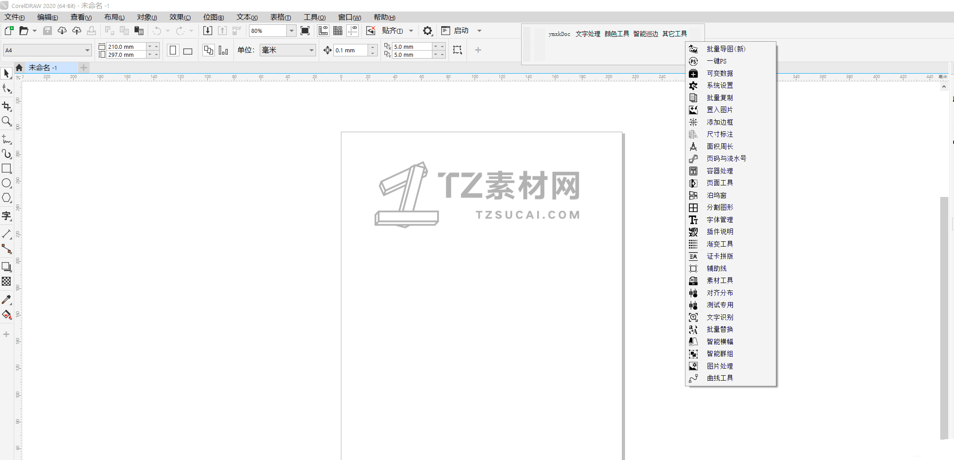The width and height of the screenshot is (954, 460).
Task: Toggle the Show Guidelines button
Action: (352, 31)
